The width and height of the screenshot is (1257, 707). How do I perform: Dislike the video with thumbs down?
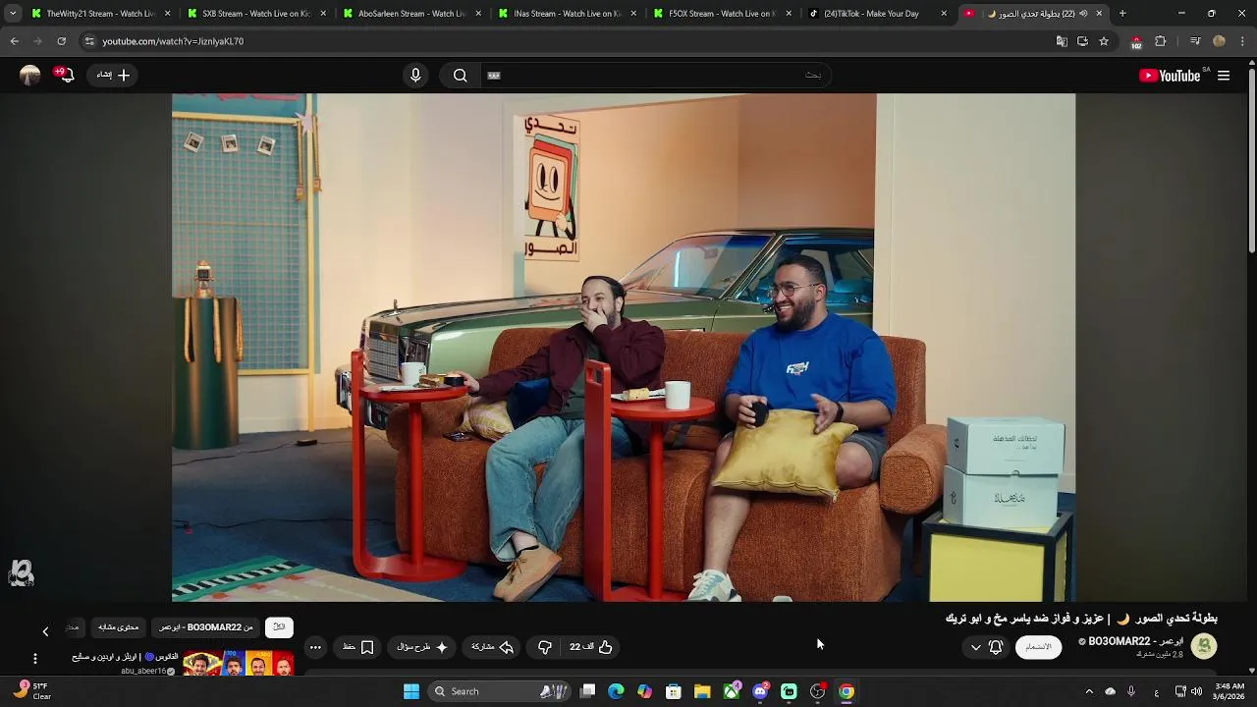coord(545,647)
